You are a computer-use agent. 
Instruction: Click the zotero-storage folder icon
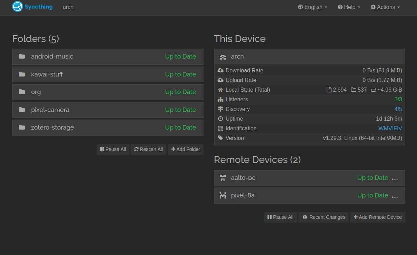pos(22,127)
